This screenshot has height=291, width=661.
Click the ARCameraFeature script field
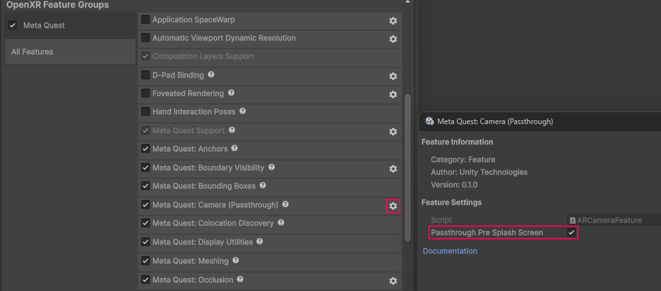point(613,220)
